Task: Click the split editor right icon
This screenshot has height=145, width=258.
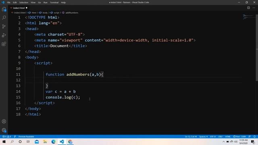Action: point(248,8)
